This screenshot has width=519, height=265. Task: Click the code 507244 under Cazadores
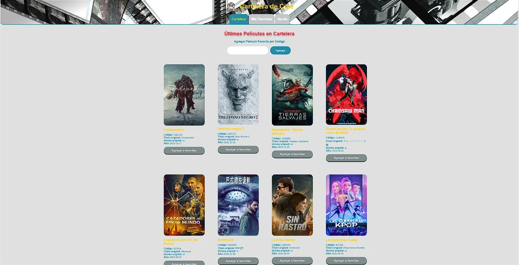click(x=177, y=248)
